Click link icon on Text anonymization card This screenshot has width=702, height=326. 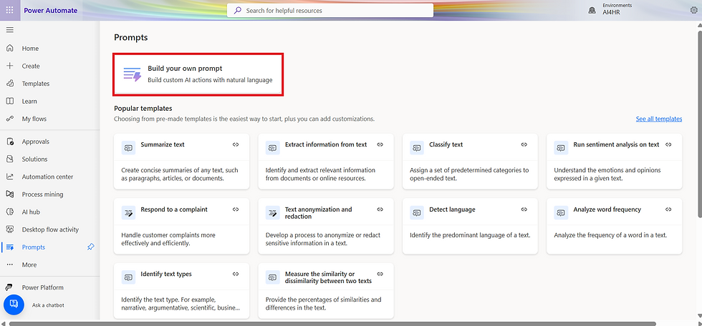(x=380, y=209)
